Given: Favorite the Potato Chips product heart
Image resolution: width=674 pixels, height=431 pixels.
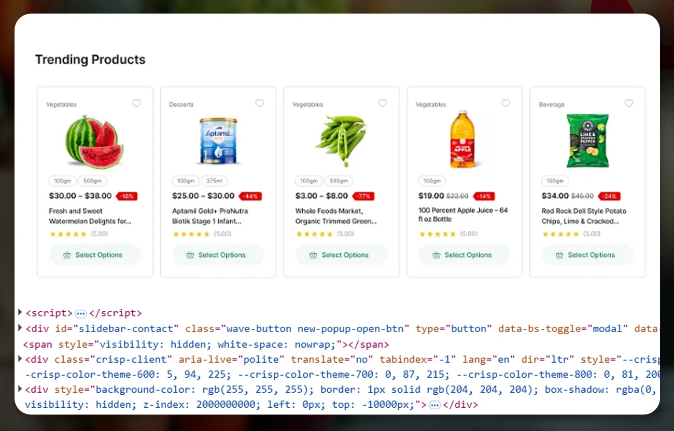Looking at the screenshot, I should [x=629, y=103].
